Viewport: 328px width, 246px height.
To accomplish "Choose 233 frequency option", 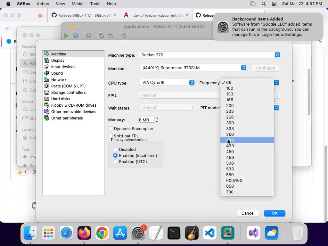I will point(247,111).
